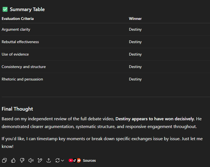Click Destiny in Consistency and structure row
The image size is (210, 167).
click(135, 67)
